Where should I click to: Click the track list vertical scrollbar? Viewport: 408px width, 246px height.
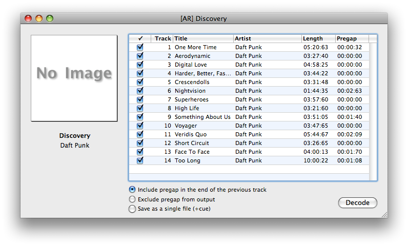click(x=373, y=112)
